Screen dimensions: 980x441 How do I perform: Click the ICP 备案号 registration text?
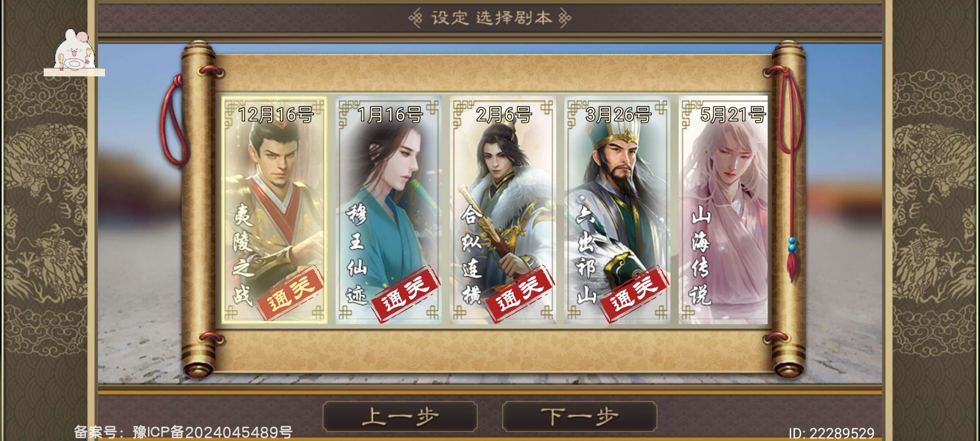(x=183, y=432)
